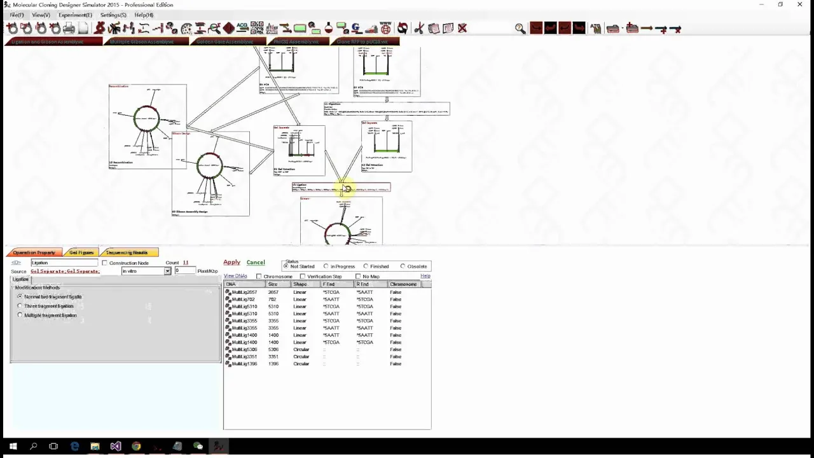Switch to the Gel Figures tab
814x458 pixels.
[81, 253]
